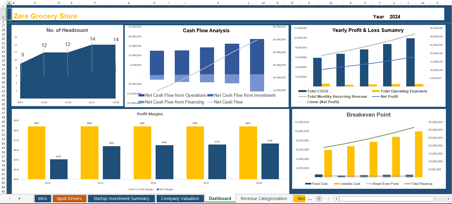Click EBIT Margin legend entry

(x=164, y=190)
